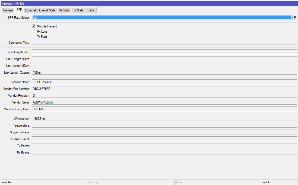
Task: Click the Tx Bias Current field
Action: coord(164,139)
